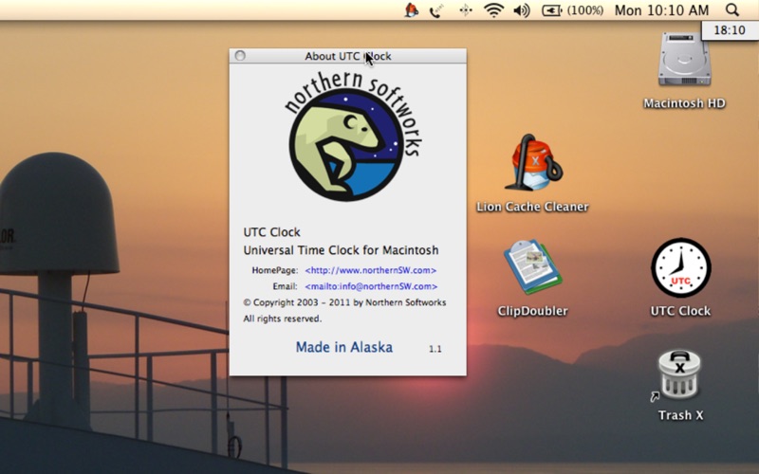Viewport: 759px width, 474px height.
Task: Click the version number 1.1
Action: pos(435,349)
